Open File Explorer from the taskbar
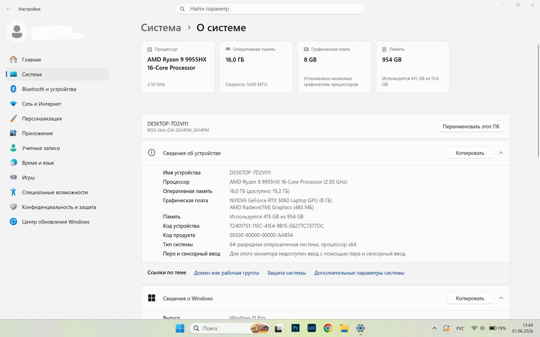Image resolution: width=540 pixels, height=337 pixels. (344, 328)
